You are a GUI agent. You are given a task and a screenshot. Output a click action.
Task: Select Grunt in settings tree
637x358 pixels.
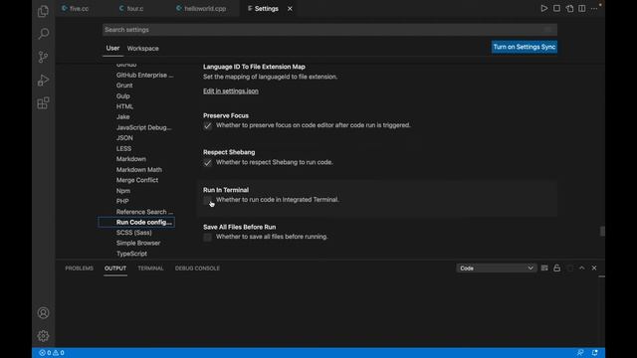click(124, 86)
